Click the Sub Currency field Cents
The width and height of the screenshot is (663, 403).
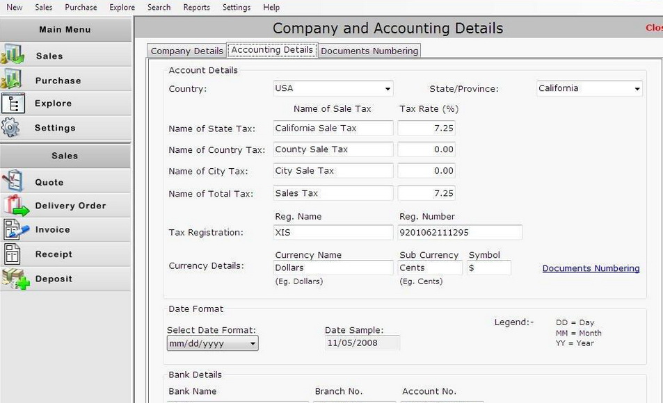(430, 268)
